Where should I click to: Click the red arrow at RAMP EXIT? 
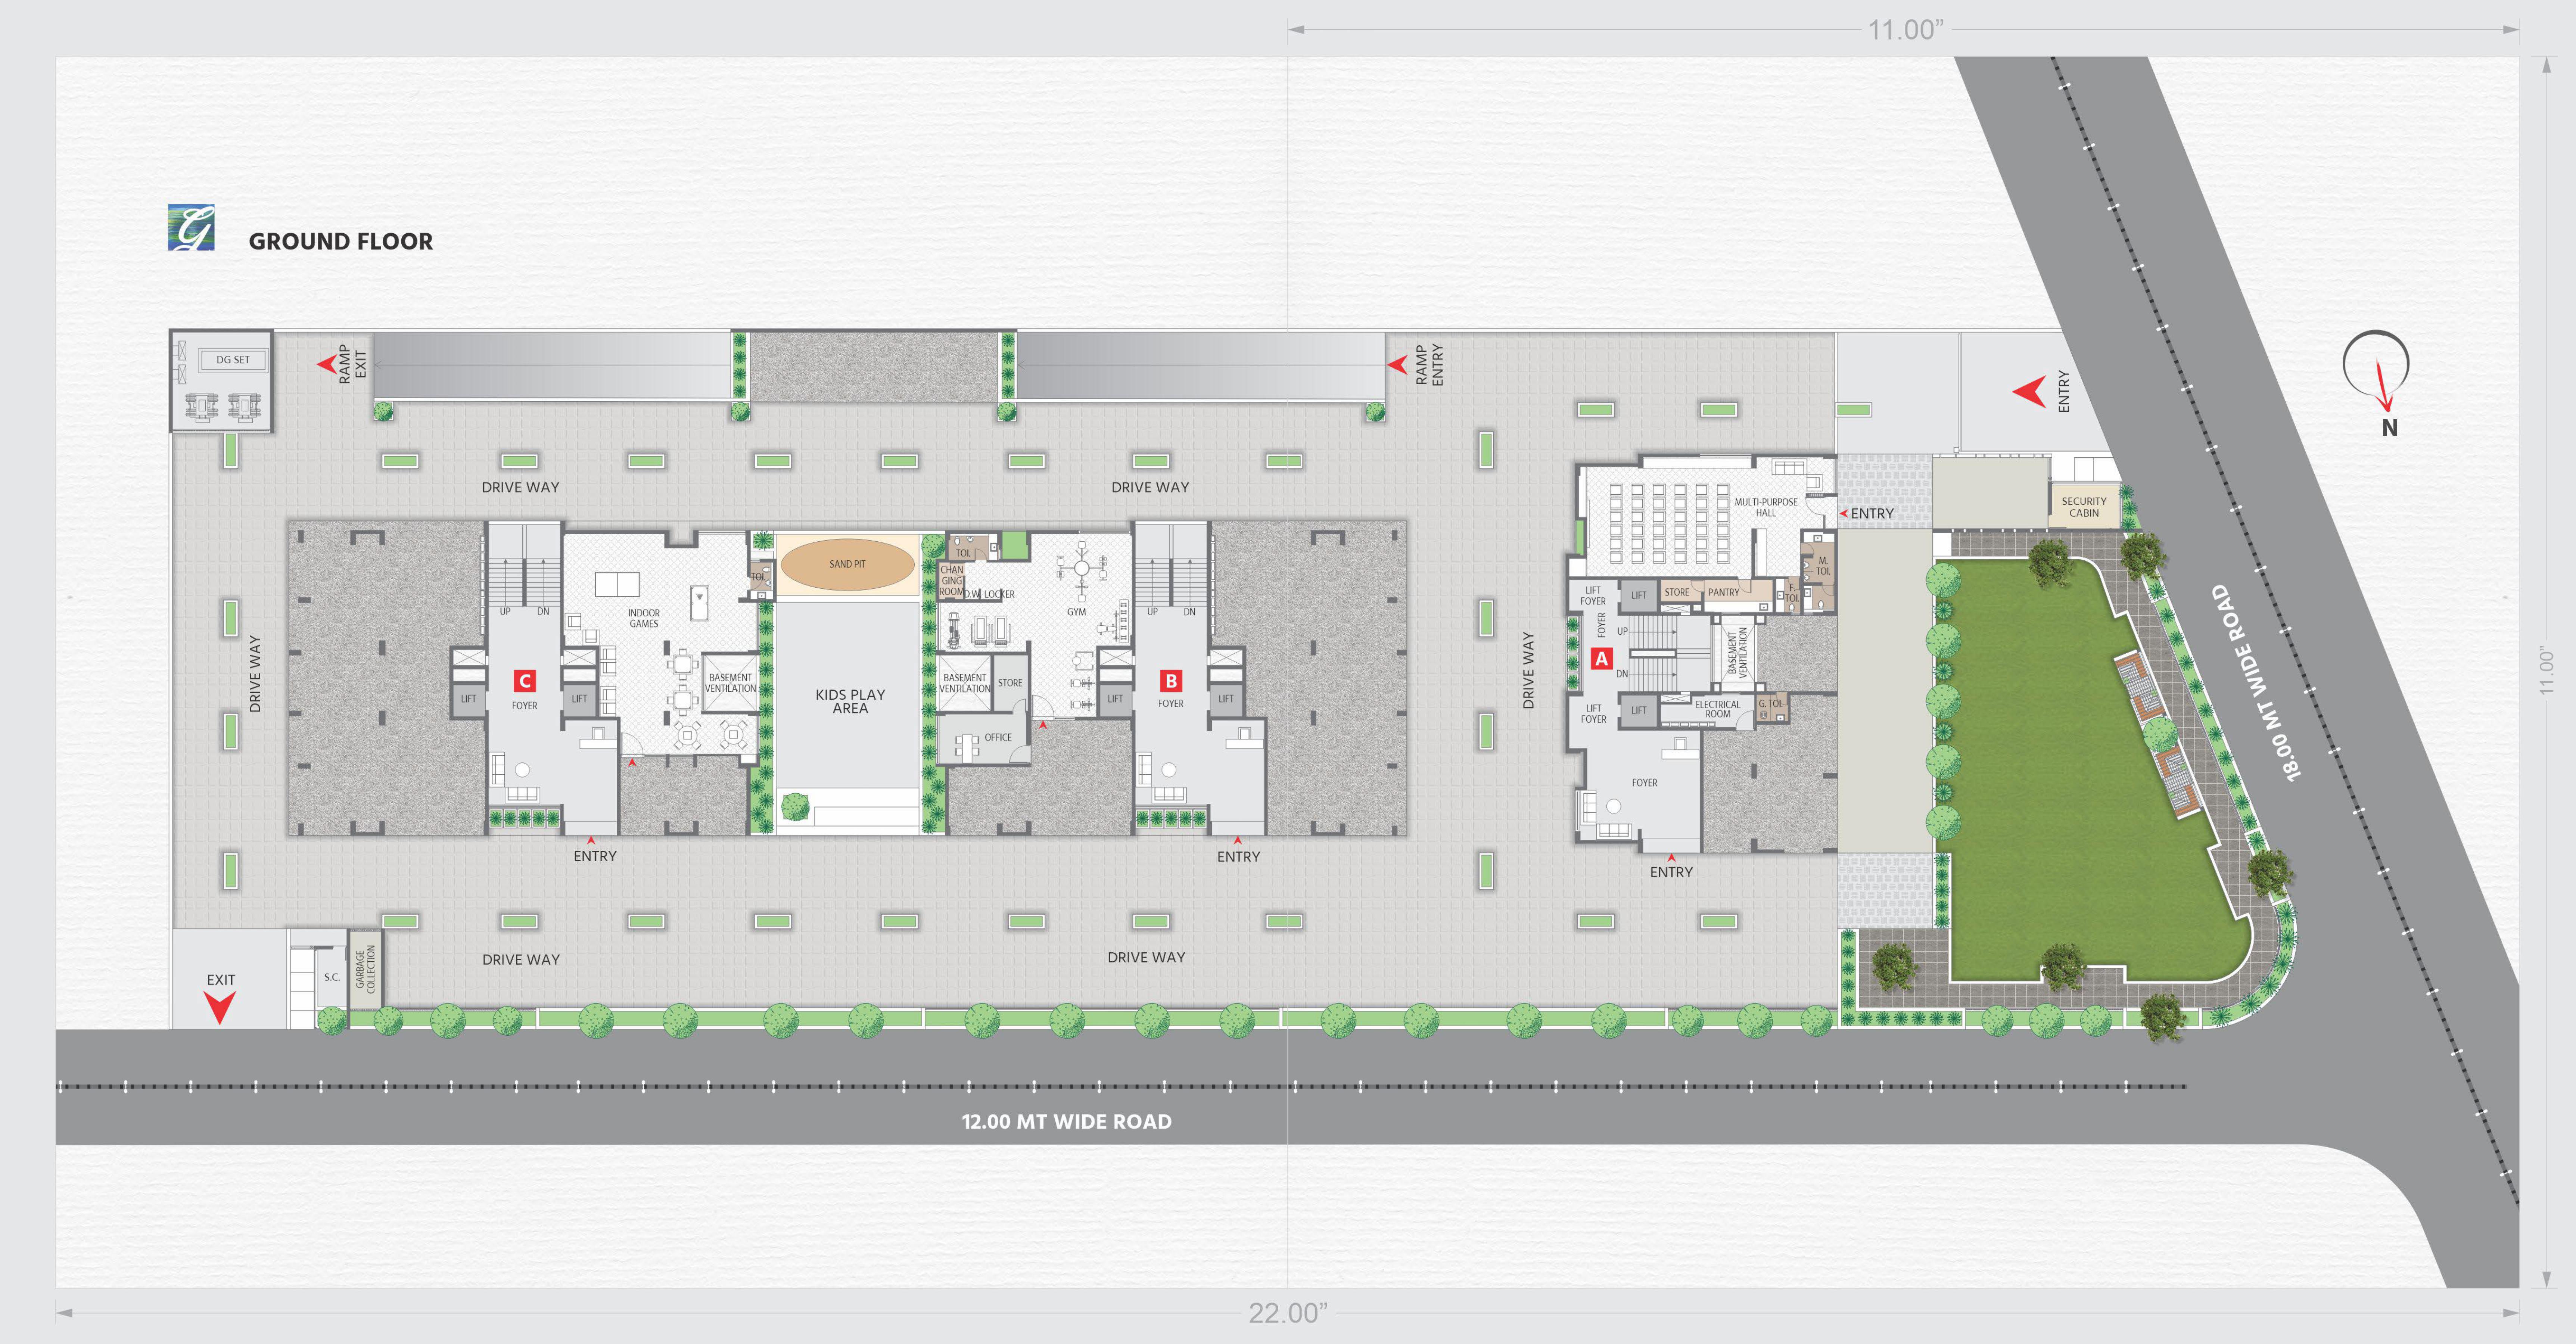point(327,364)
